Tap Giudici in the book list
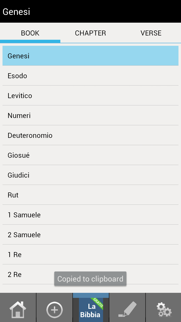This screenshot has width=181, height=322. pos(90,175)
